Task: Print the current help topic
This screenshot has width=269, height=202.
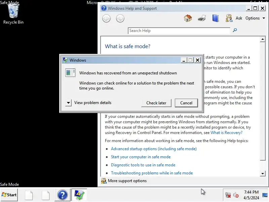Action: coord(201,18)
